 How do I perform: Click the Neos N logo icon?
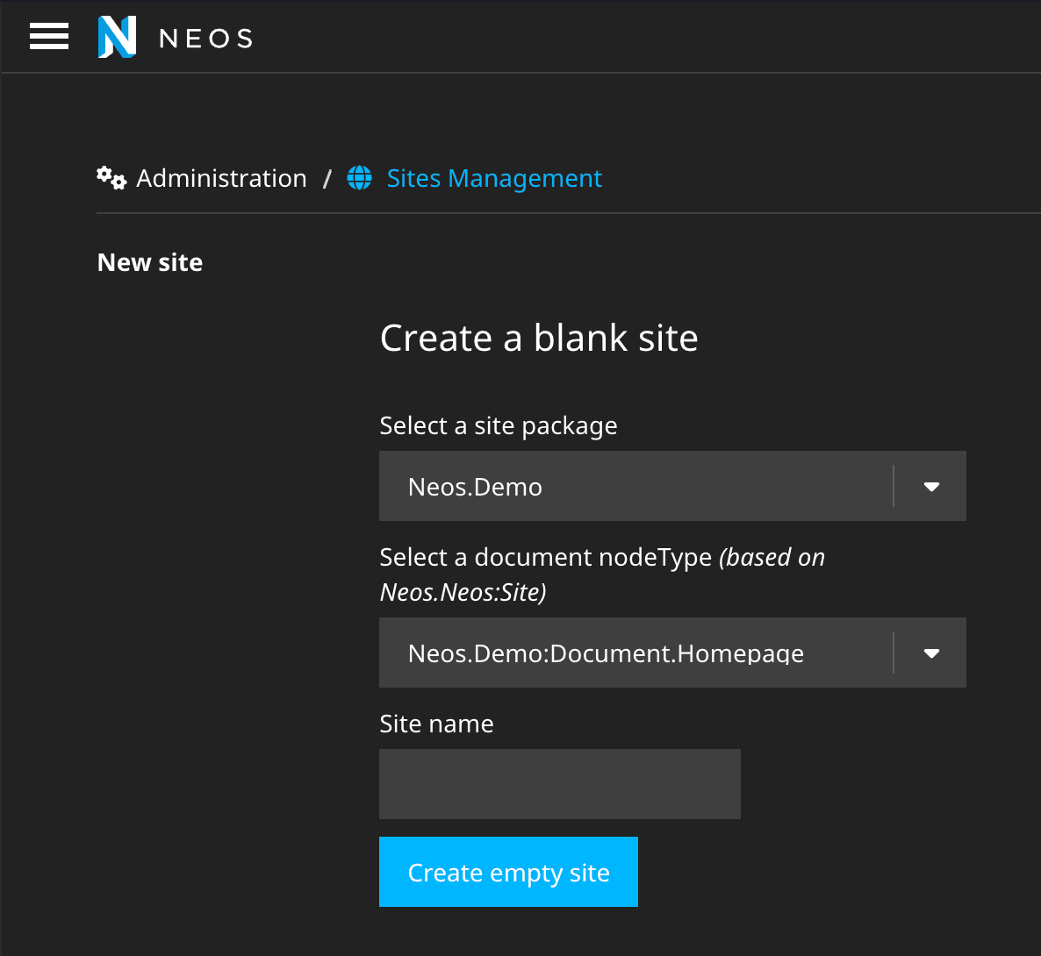117,38
